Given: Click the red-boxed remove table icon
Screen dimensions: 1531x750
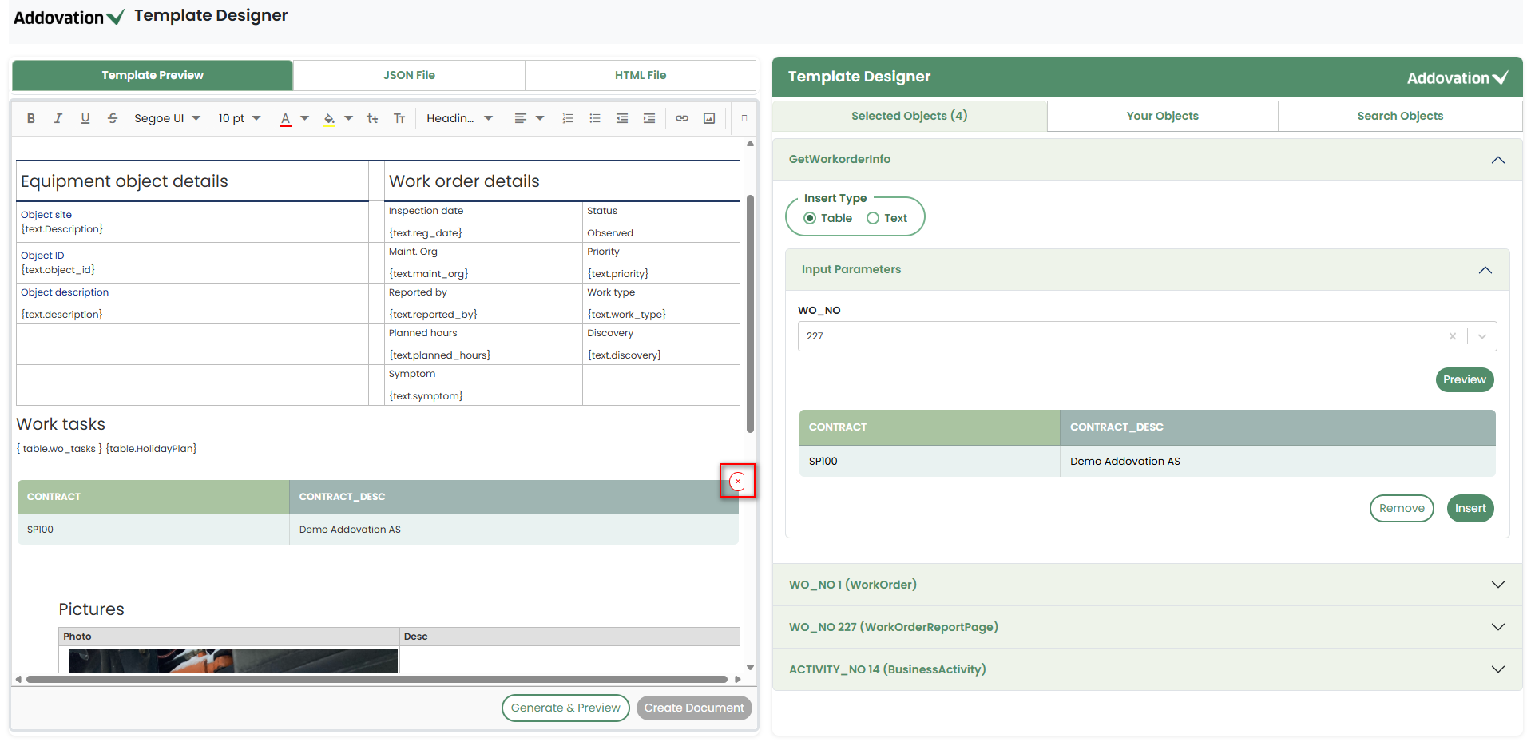Looking at the screenshot, I should [737, 481].
